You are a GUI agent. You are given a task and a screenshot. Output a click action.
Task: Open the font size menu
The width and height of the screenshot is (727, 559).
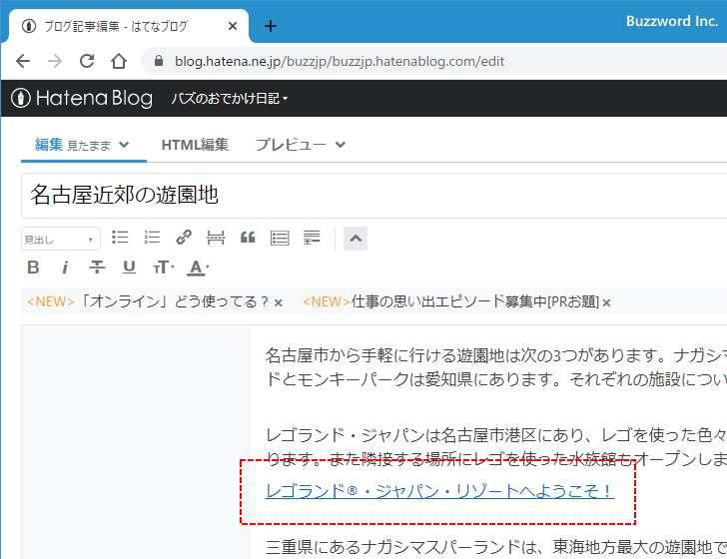pyautogui.click(x=163, y=268)
